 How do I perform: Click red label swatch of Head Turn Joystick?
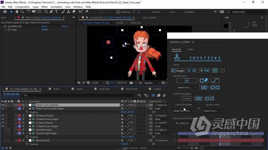(20, 105)
